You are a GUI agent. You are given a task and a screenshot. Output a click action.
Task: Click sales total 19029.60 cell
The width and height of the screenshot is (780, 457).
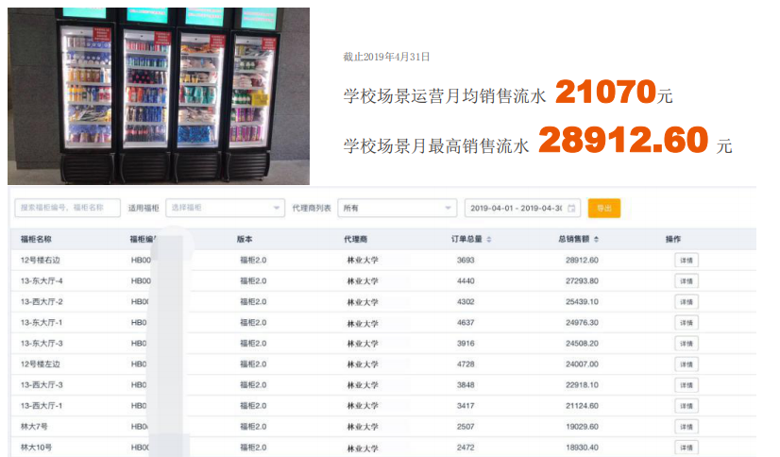click(582, 427)
